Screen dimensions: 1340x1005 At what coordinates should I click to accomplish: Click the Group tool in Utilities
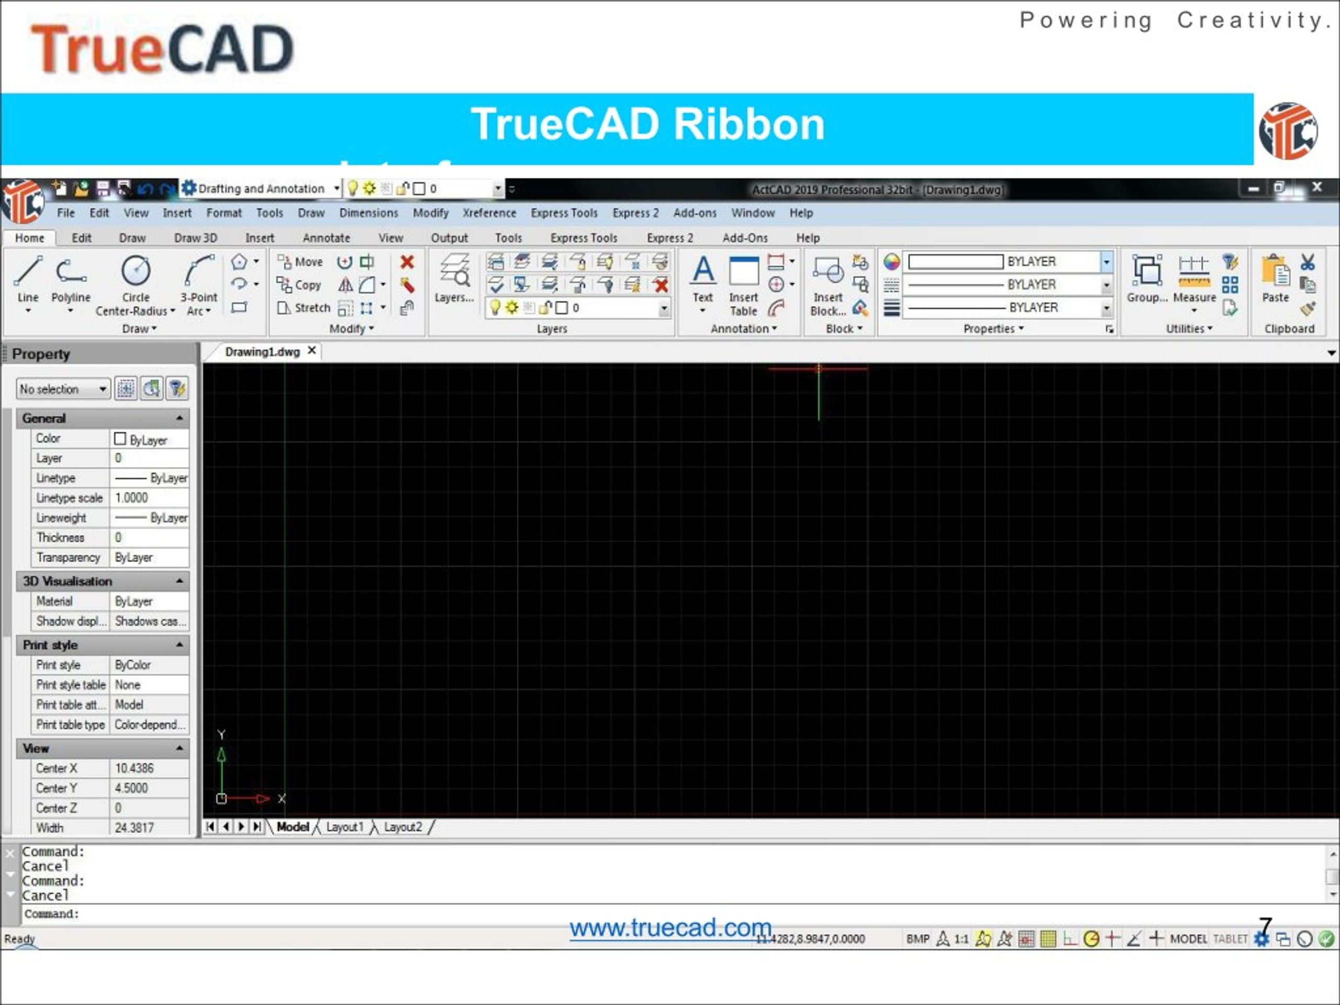point(1147,278)
